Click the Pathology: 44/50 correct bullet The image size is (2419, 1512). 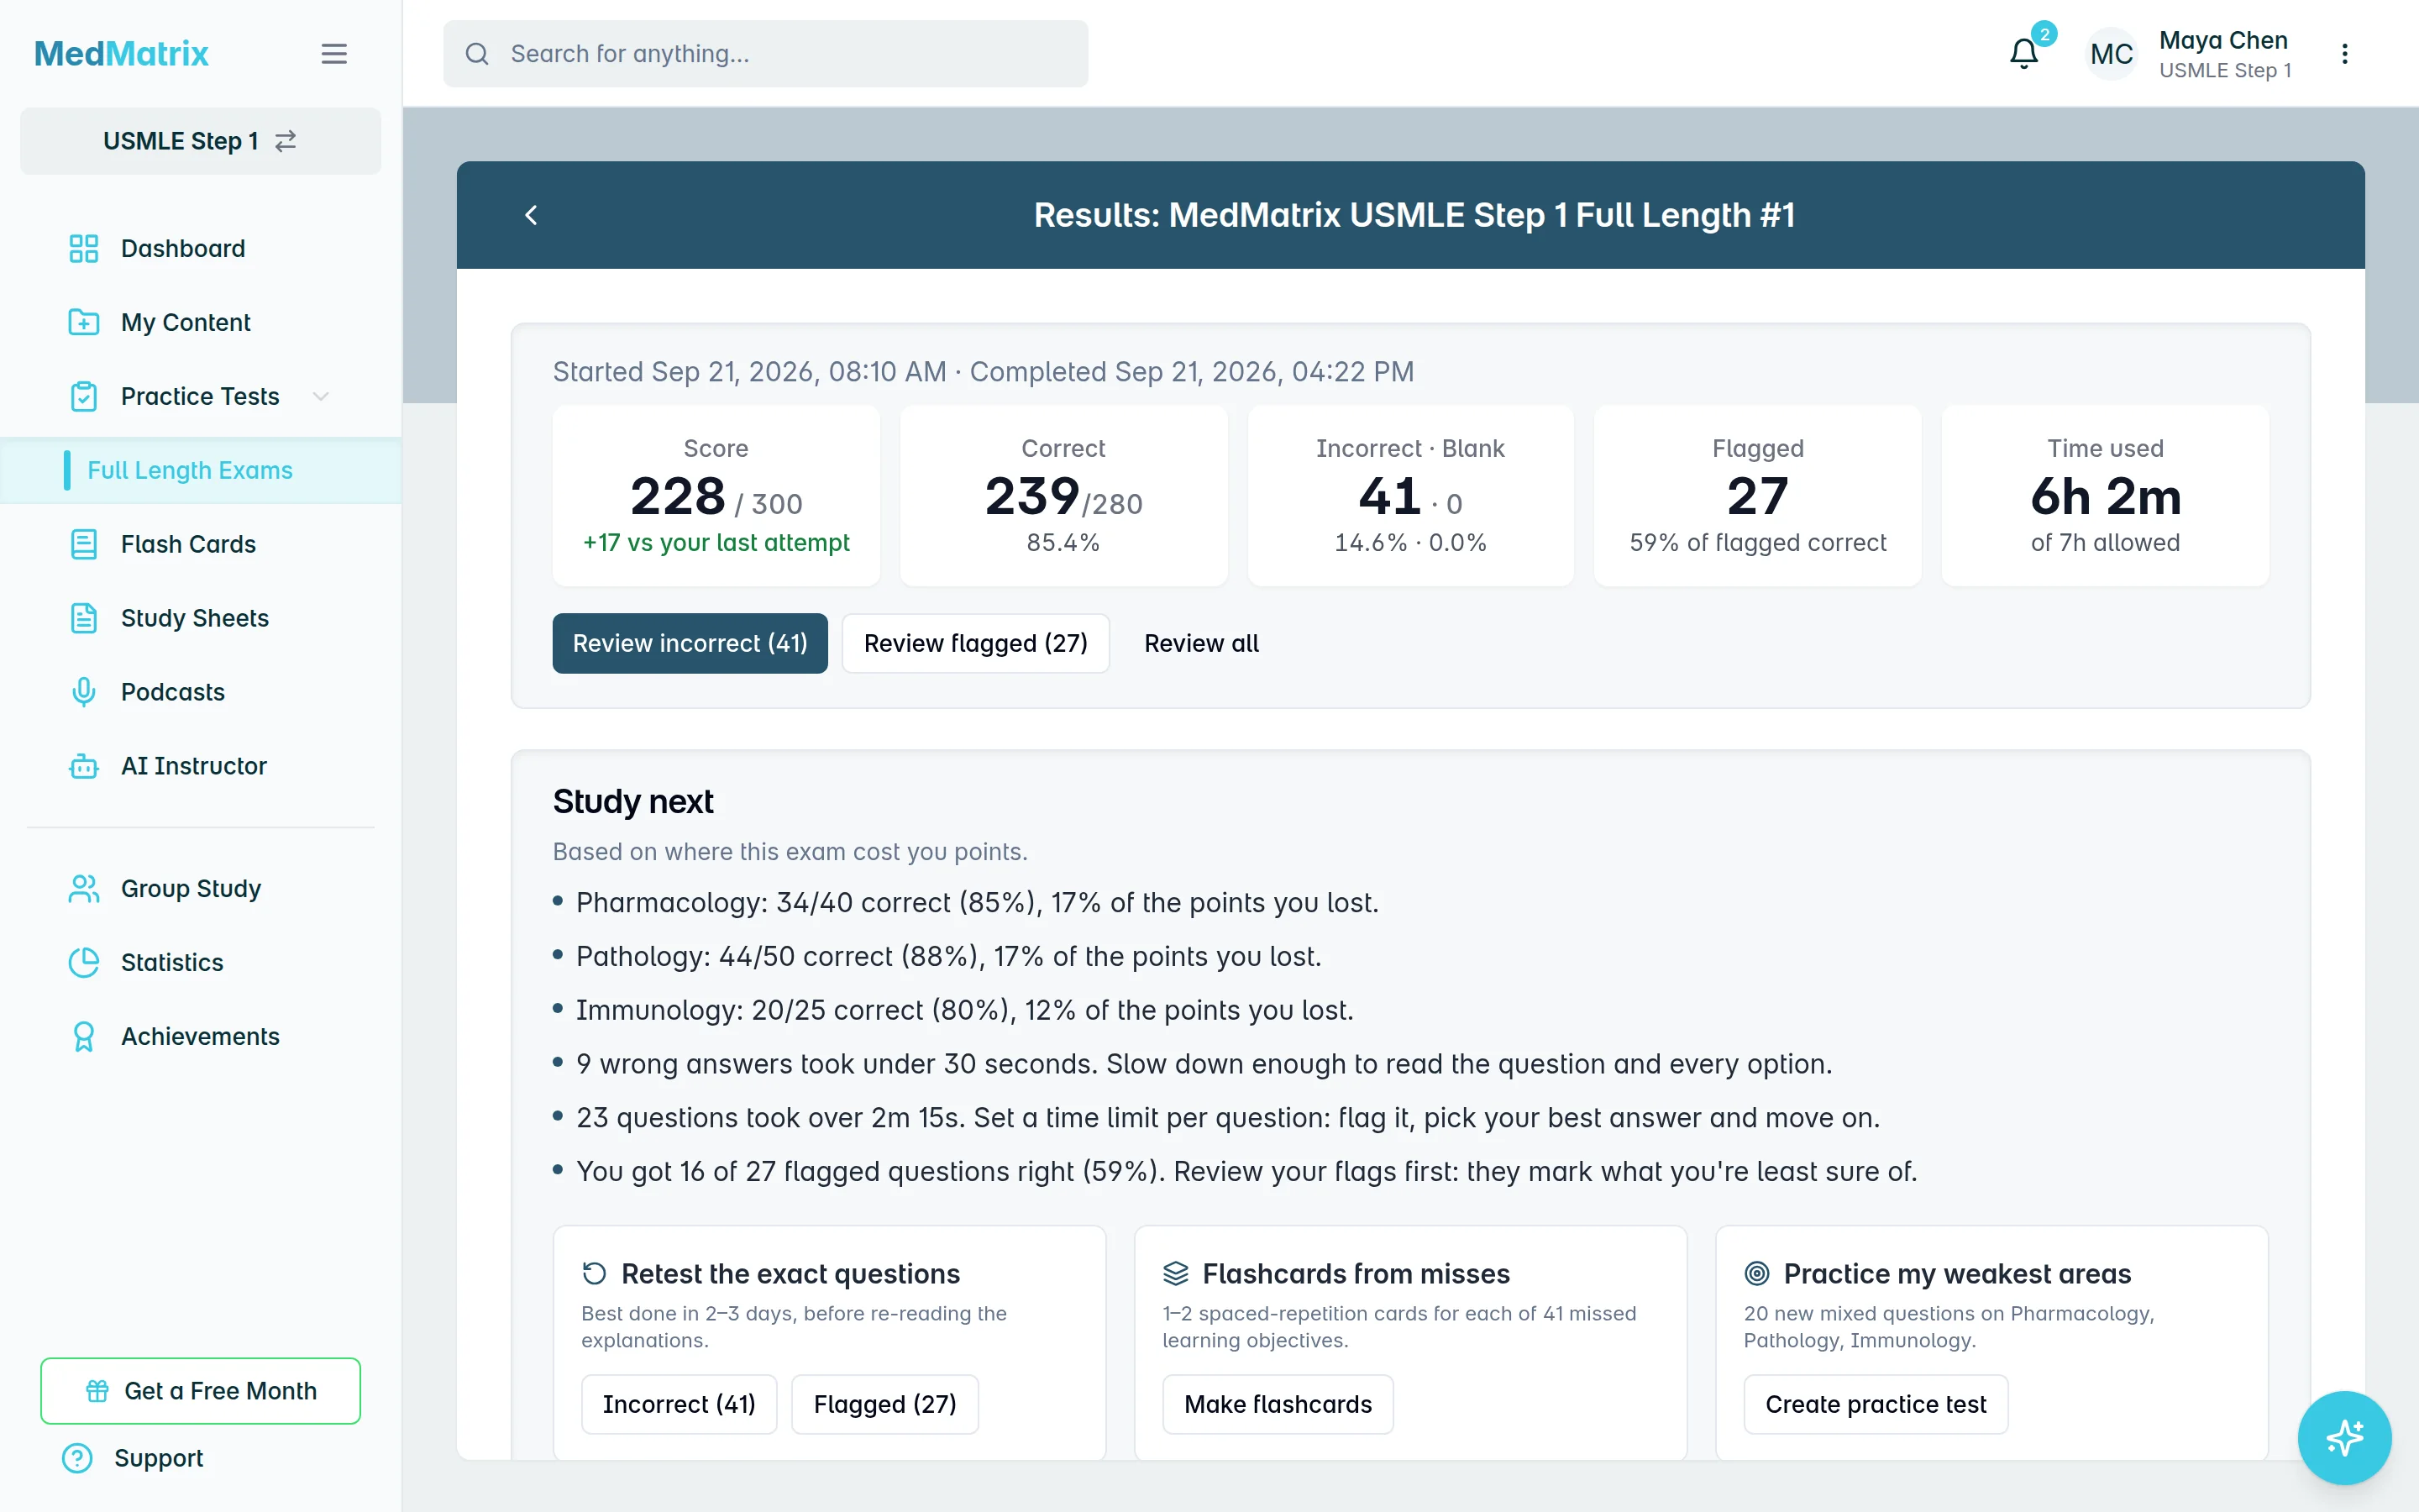click(x=948, y=957)
